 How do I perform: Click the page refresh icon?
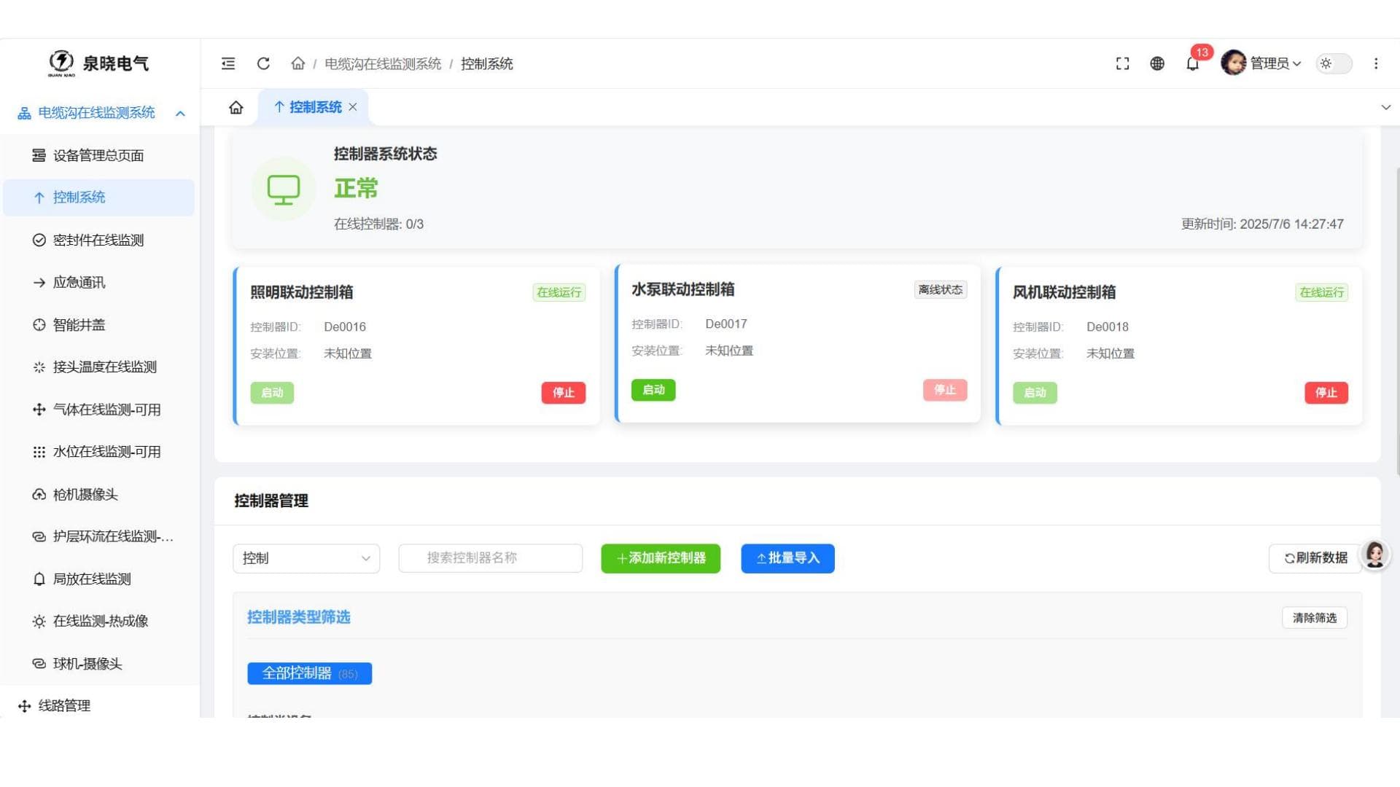(263, 63)
